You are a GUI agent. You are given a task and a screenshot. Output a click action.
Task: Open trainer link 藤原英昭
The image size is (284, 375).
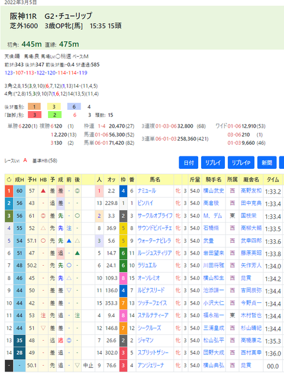(x=251, y=253)
